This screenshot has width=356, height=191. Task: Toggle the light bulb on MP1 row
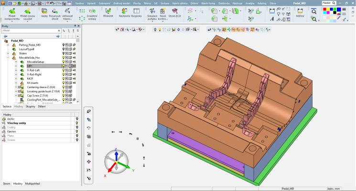pos(64,66)
